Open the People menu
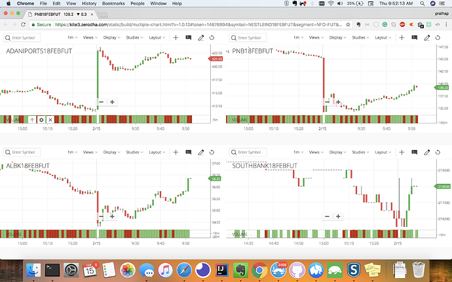 coord(138,3)
